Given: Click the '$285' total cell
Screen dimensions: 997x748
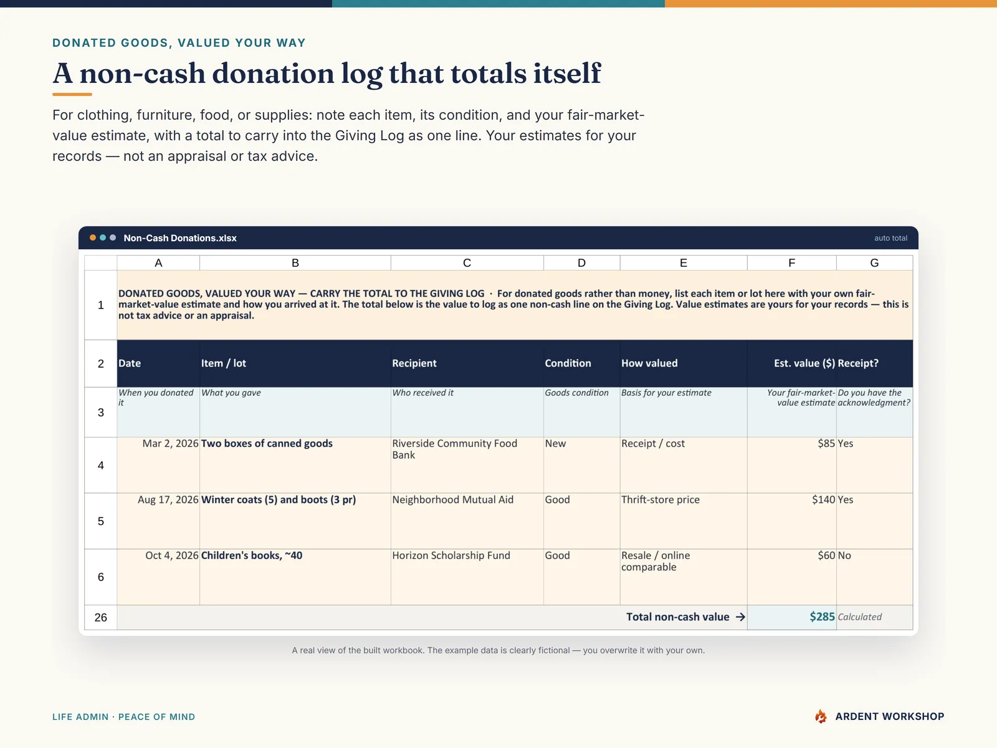Looking at the screenshot, I should (792, 617).
